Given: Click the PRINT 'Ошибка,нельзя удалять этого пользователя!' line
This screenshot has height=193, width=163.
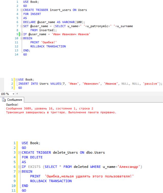Looking at the screenshot, I should point(82,176).
